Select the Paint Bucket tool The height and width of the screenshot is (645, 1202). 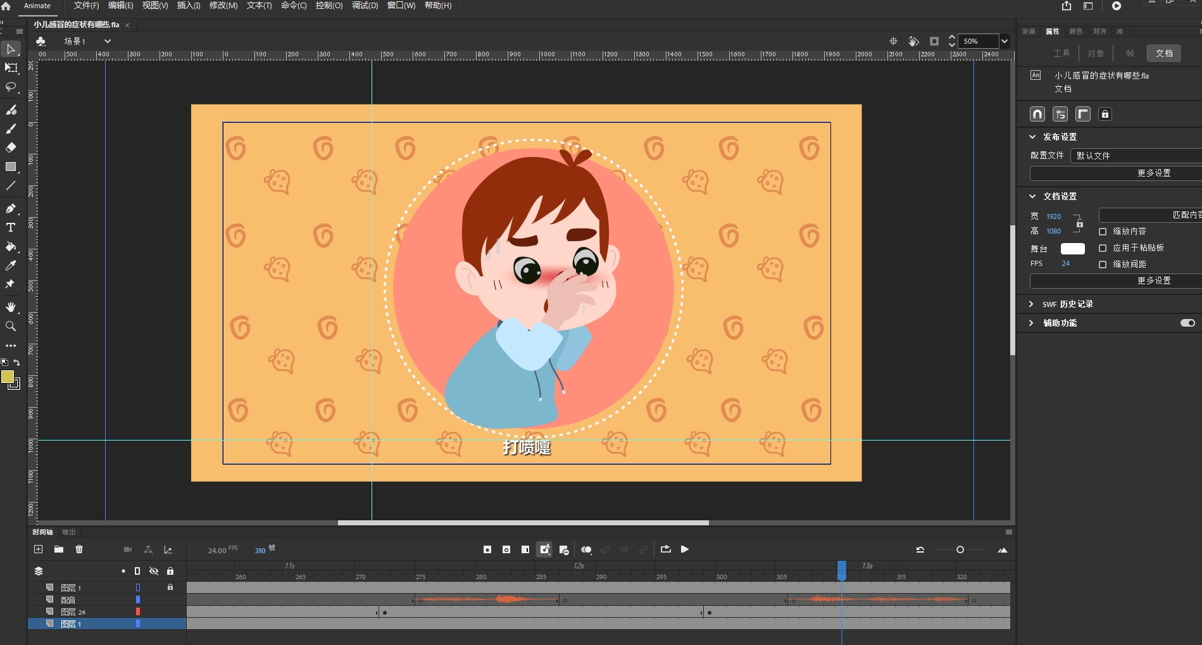coord(11,247)
